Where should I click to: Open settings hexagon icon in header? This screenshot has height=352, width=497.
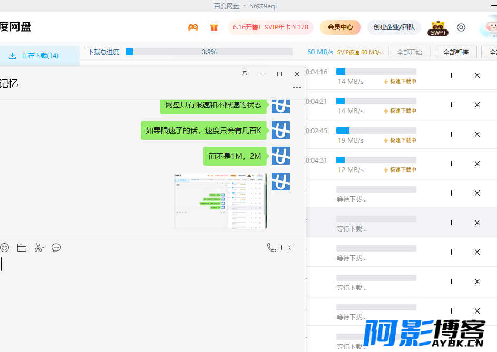(461, 27)
